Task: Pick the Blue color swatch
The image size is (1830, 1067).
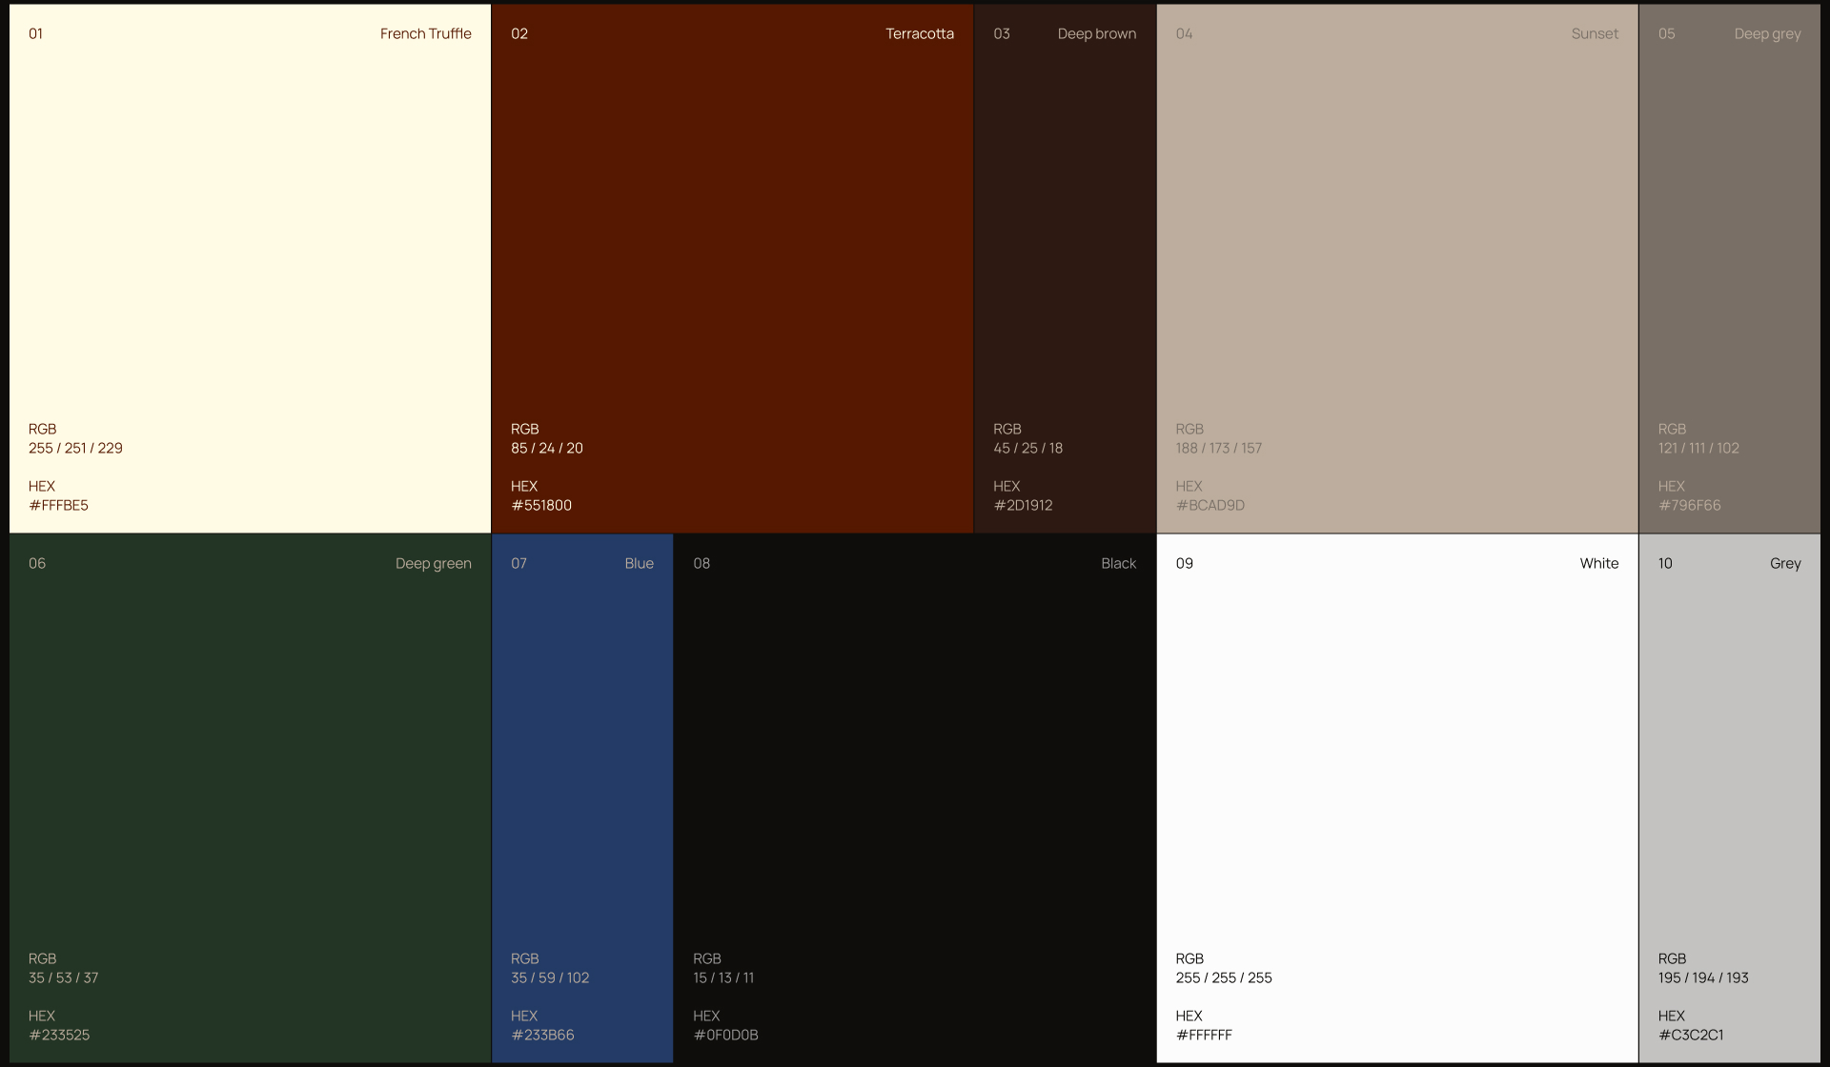Action: 582,762
